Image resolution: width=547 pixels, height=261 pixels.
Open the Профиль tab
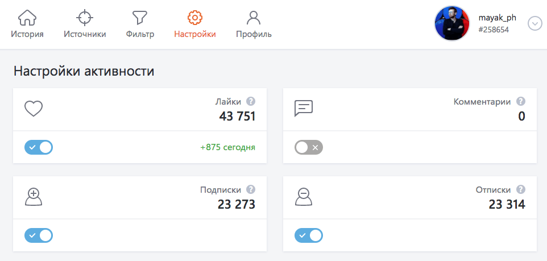[x=254, y=24]
